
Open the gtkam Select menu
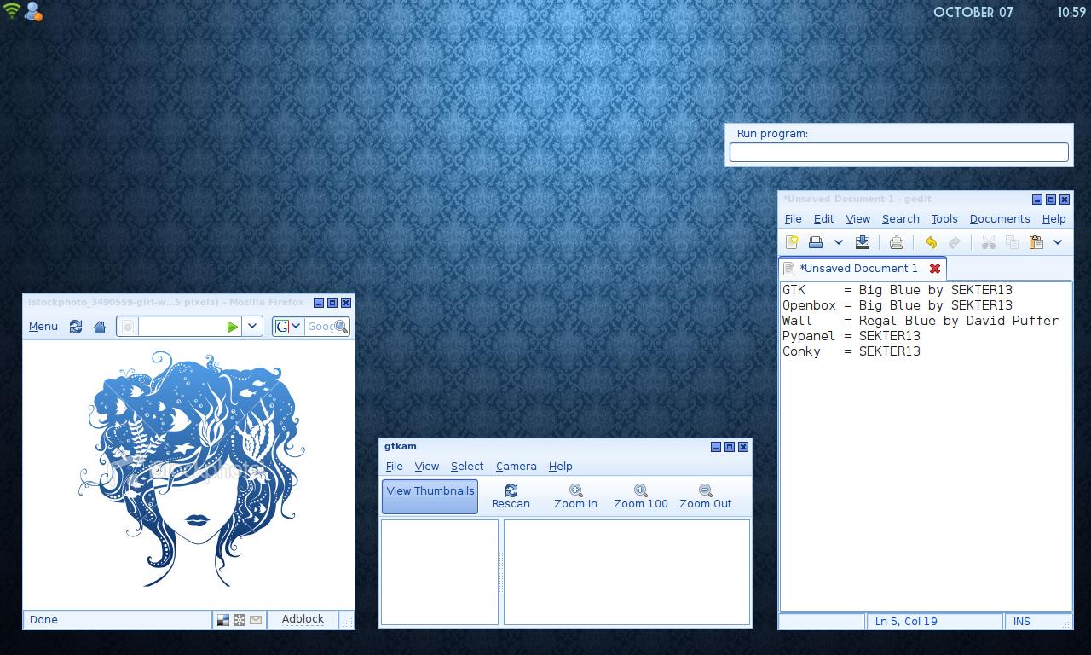[x=467, y=467]
